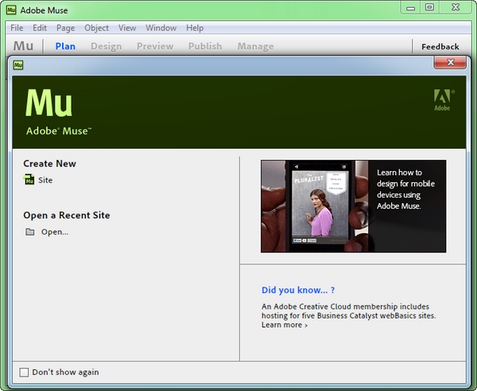Create a new Site
This screenshot has height=391, width=477.
tap(45, 180)
